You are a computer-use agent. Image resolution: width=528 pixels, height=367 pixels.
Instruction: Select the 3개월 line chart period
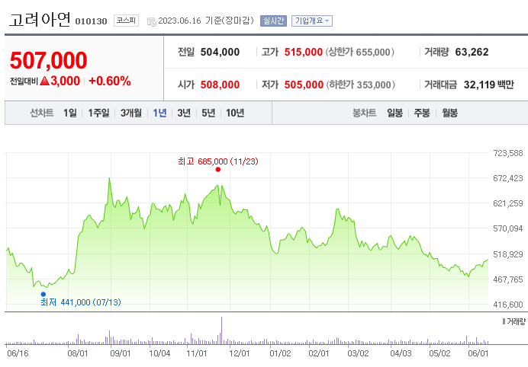coord(131,113)
